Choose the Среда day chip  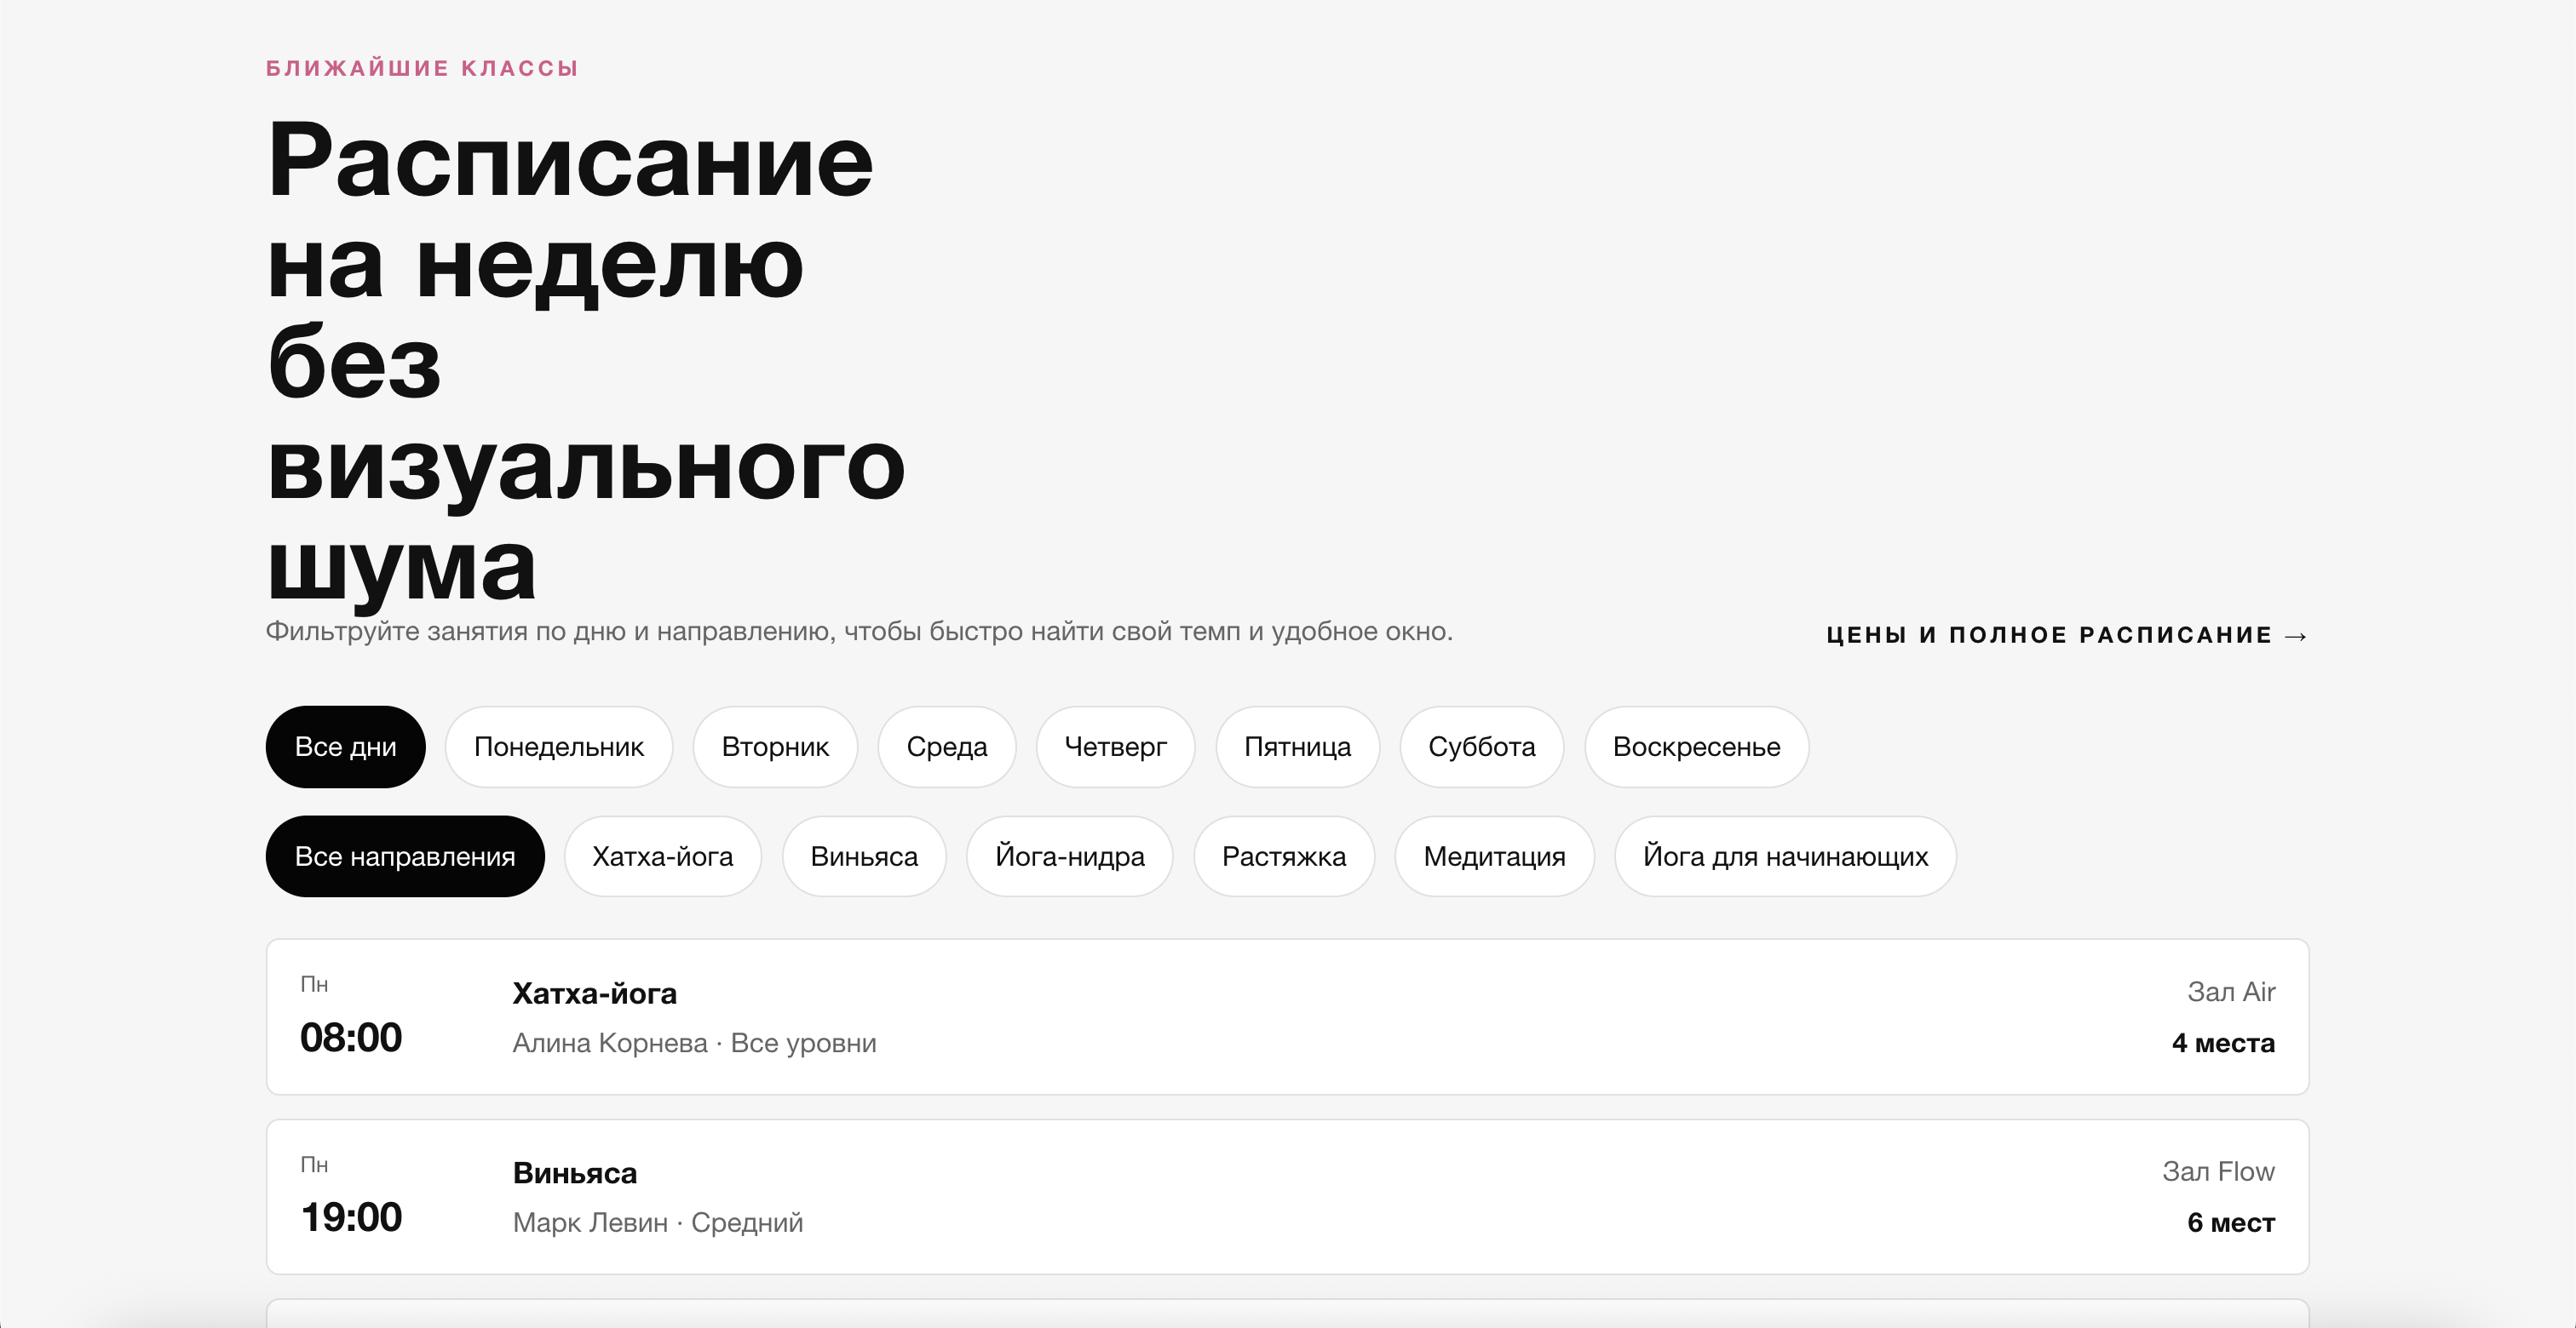click(x=947, y=747)
